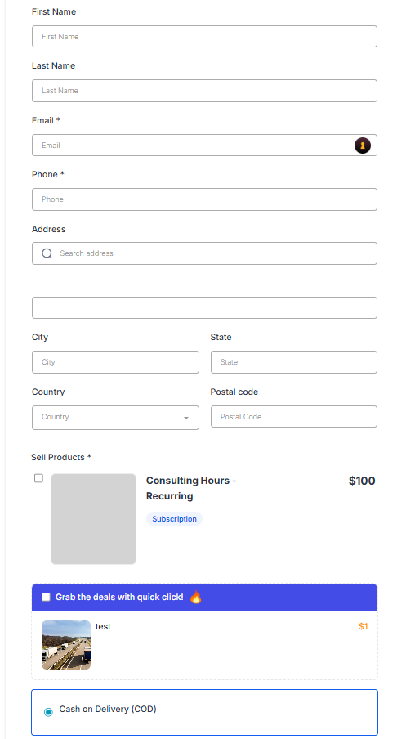The width and height of the screenshot is (397, 739).
Task: Open the Country select field
Action: pyautogui.click(x=115, y=418)
